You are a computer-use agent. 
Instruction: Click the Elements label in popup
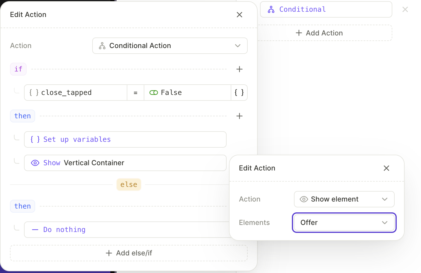click(254, 223)
